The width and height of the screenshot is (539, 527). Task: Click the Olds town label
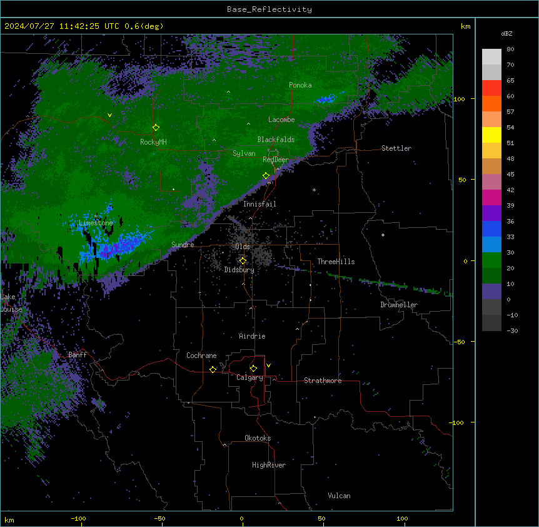pyautogui.click(x=243, y=247)
